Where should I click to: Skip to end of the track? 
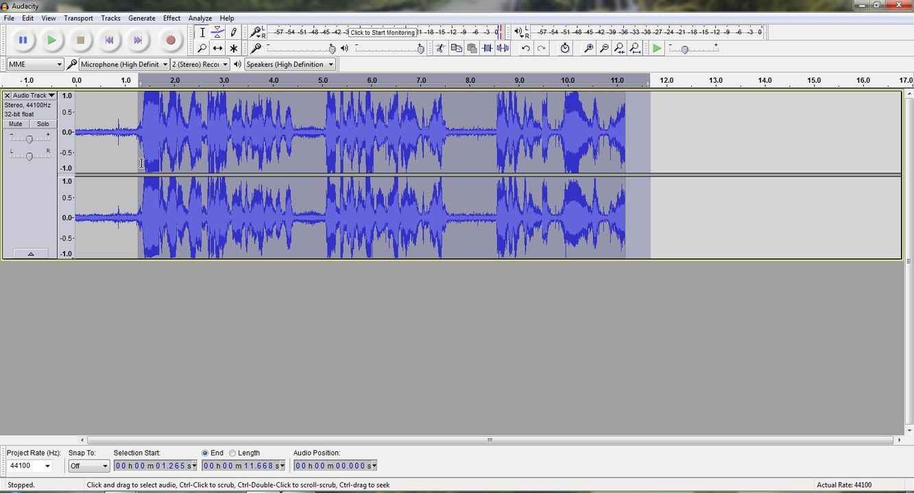[x=138, y=40]
